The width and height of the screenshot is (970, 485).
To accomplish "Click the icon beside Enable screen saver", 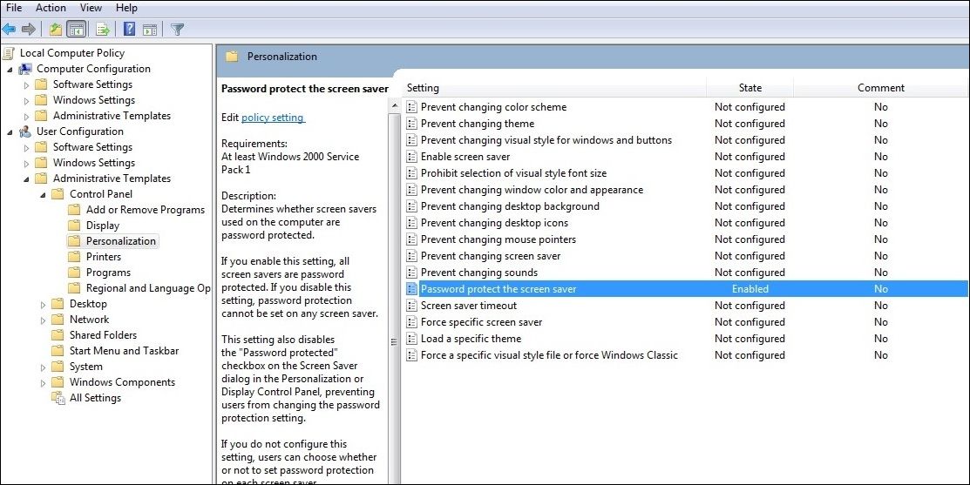I will [x=412, y=157].
